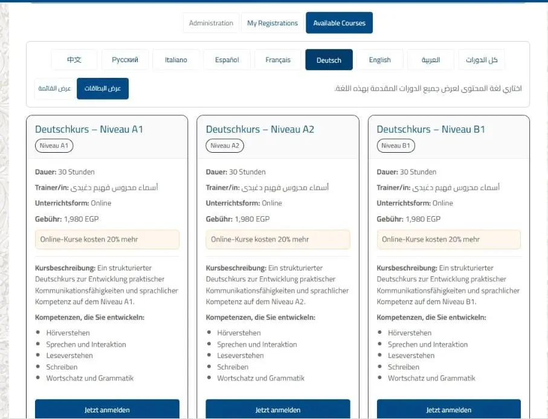Click 'Dauer: 30 Stunden' in the A1 card
The height and width of the screenshot is (419, 548).
pos(65,172)
